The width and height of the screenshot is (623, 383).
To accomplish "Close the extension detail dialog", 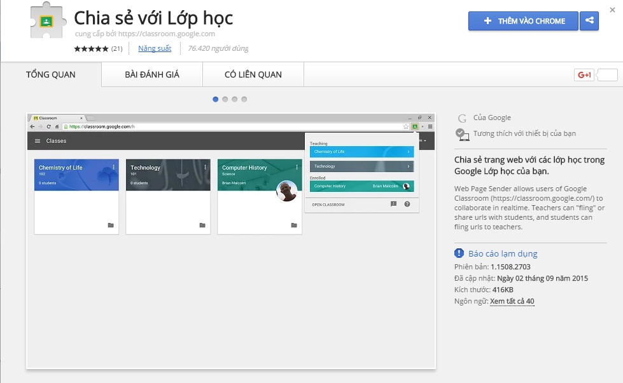I will [x=612, y=10].
